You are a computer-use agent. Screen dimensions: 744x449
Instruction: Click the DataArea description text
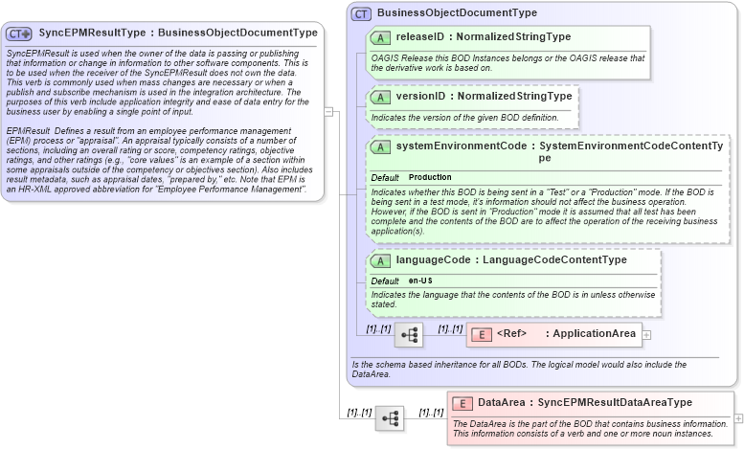tap(590, 429)
